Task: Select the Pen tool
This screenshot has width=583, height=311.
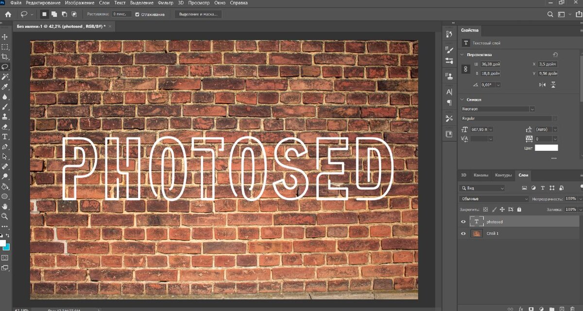Action: pyautogui.click(x=5, y=147)
